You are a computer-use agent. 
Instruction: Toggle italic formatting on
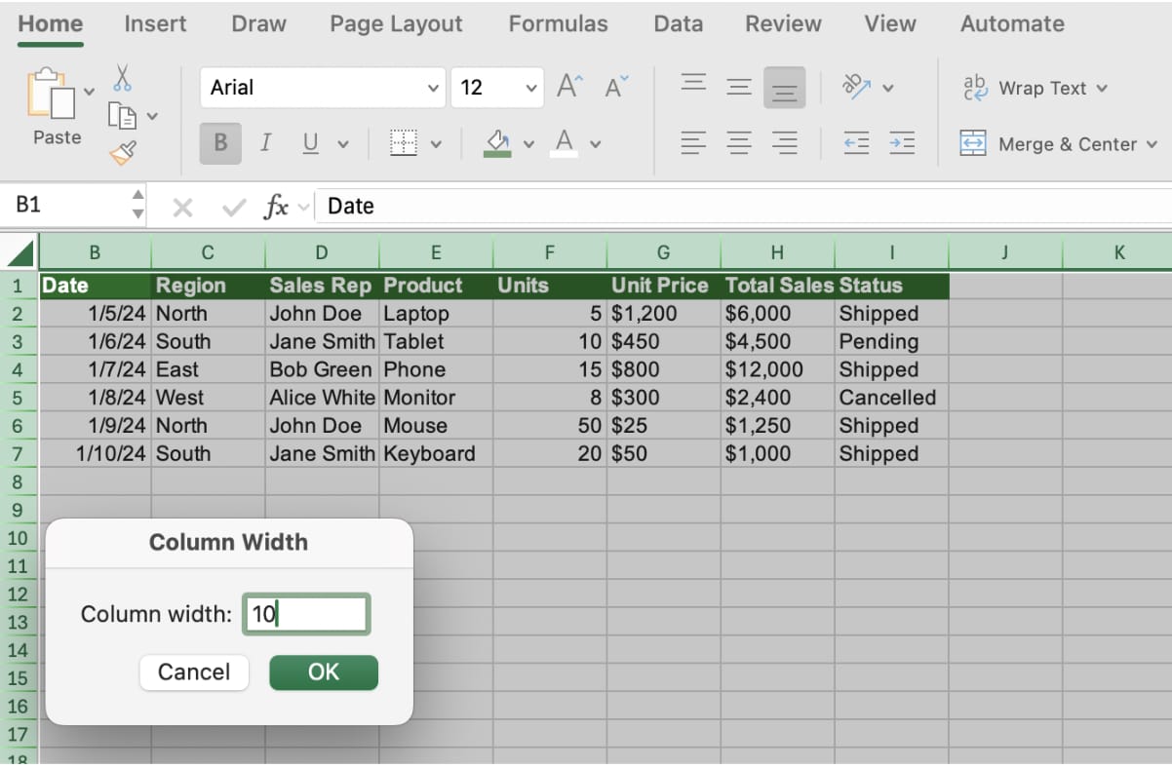(x=264, y=143)
